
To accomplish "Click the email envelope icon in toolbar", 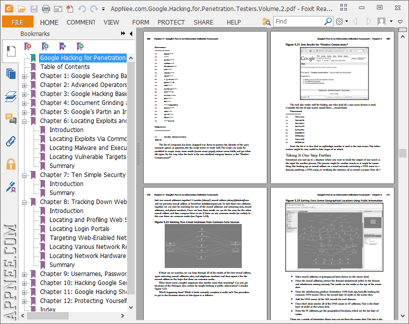I will 58,9.
